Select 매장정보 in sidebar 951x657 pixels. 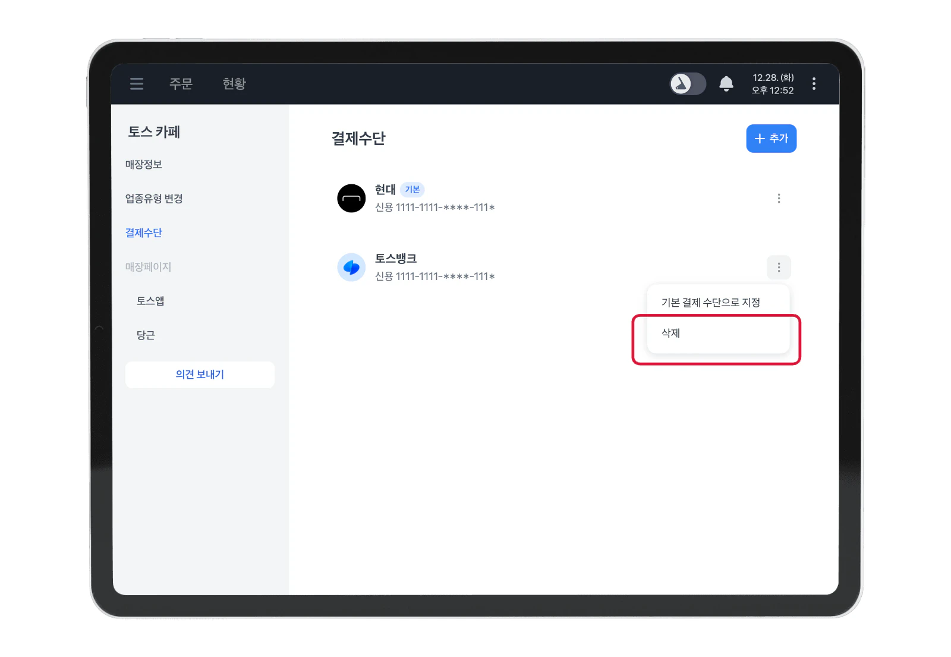144,164
